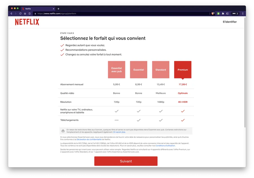Click the lock icon in restrictions notice

tap(63, 131)
